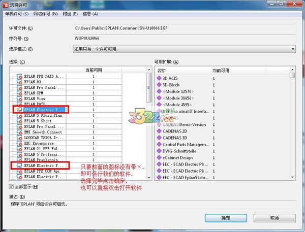
Task: Click the diamond icon next to 3D ACIS
Action: (x=159, y=78)
